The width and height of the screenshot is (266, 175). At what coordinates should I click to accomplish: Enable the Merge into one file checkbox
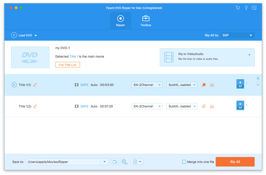pos(184,162)
